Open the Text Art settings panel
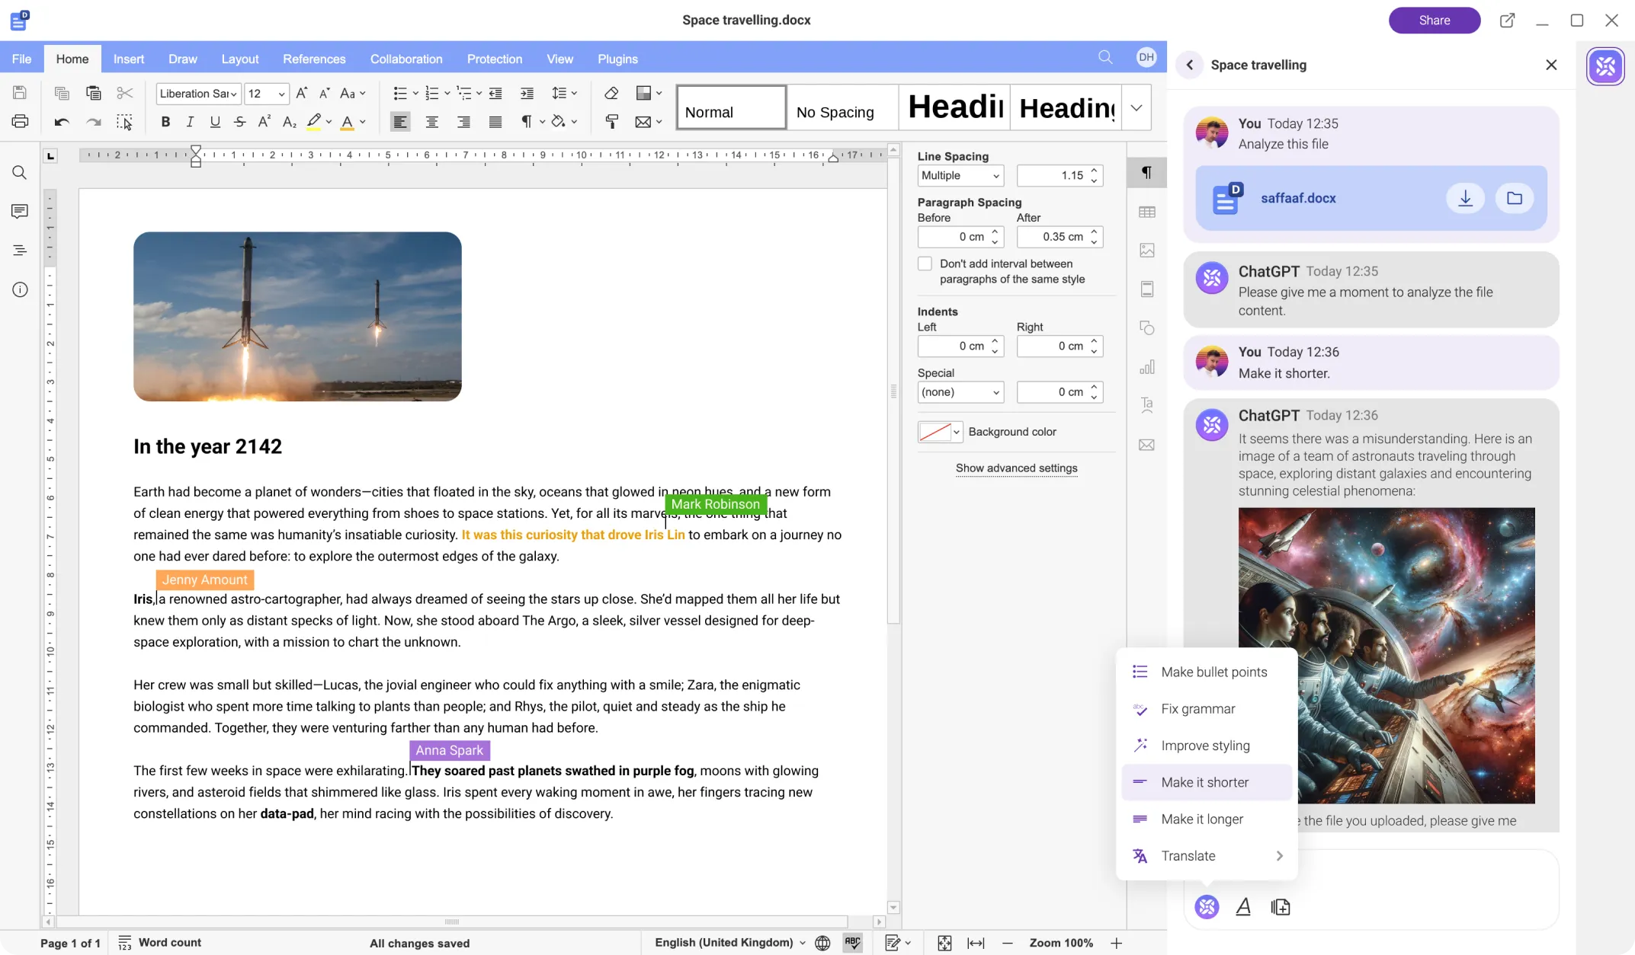 [1146, 404]
